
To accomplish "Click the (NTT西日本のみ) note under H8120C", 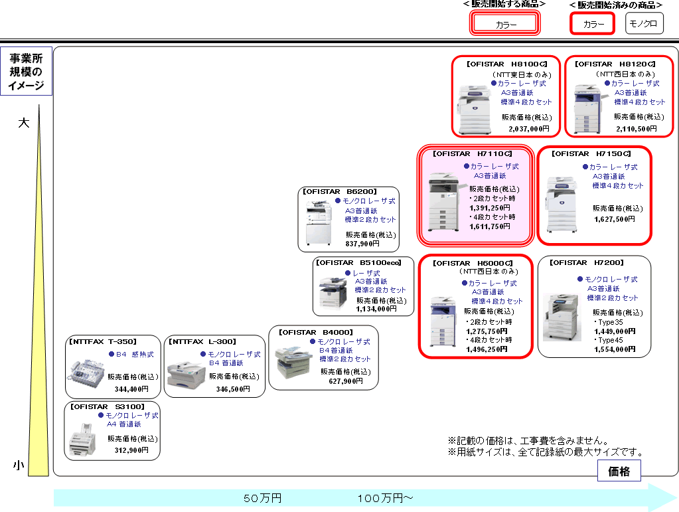I will [x=625, y=74].
